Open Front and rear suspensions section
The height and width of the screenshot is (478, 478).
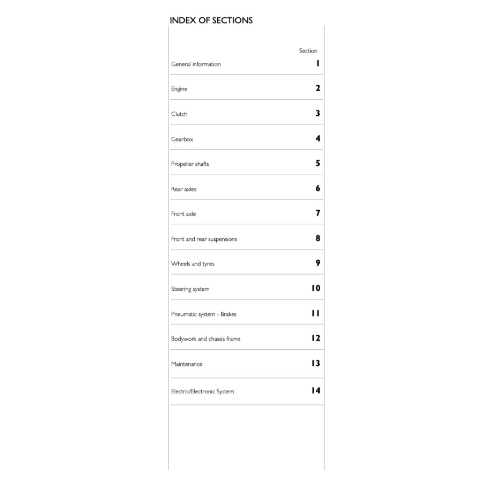[x=204, y=239]
